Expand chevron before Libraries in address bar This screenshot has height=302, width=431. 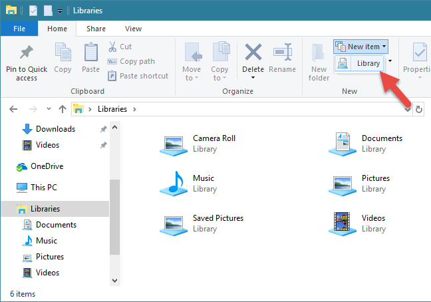90,109
